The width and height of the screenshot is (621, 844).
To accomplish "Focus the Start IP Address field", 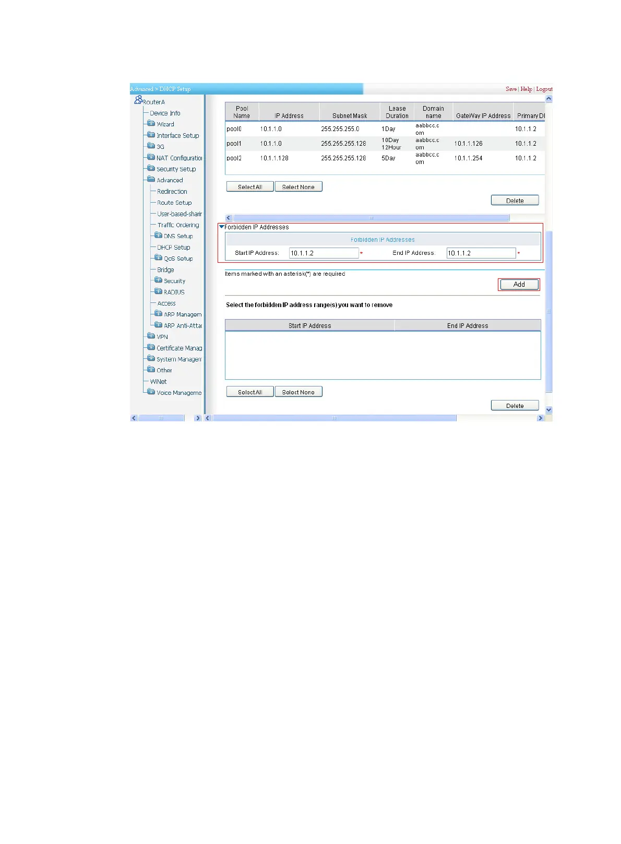I will [324, 253].
